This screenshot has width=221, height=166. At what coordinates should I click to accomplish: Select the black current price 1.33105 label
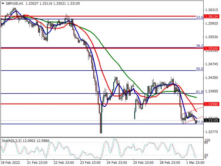pos(211,120)
